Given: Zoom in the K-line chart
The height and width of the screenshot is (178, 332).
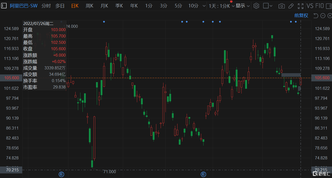Looking at the screenshot, I should coord(329,16).
